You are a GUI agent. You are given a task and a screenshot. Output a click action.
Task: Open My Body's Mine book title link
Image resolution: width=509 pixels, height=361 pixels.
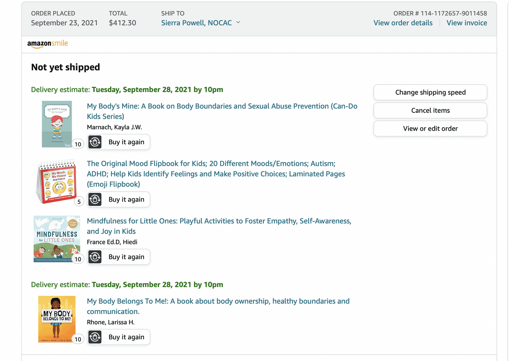[222, 111]
